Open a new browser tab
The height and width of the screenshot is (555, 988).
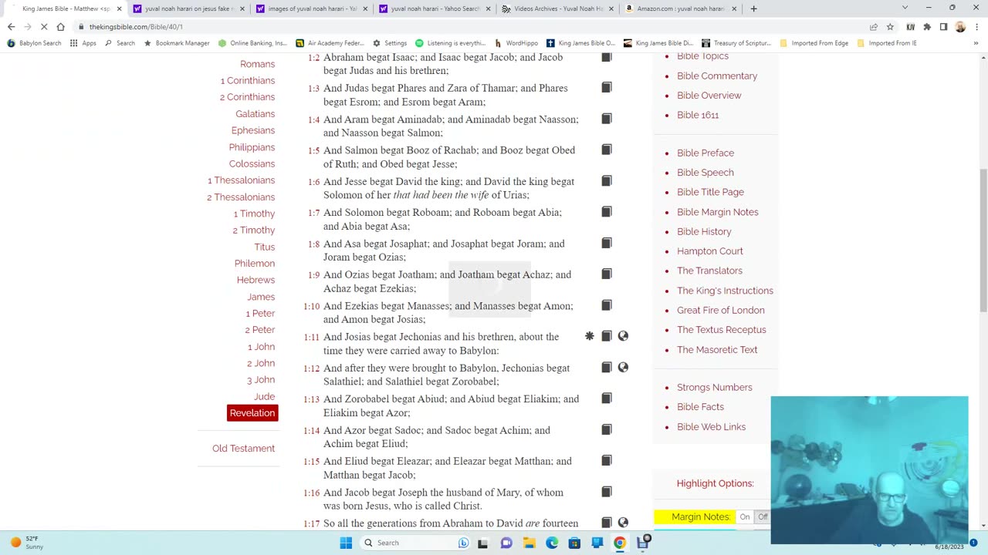pyautogui.click(x=753, y=8)
